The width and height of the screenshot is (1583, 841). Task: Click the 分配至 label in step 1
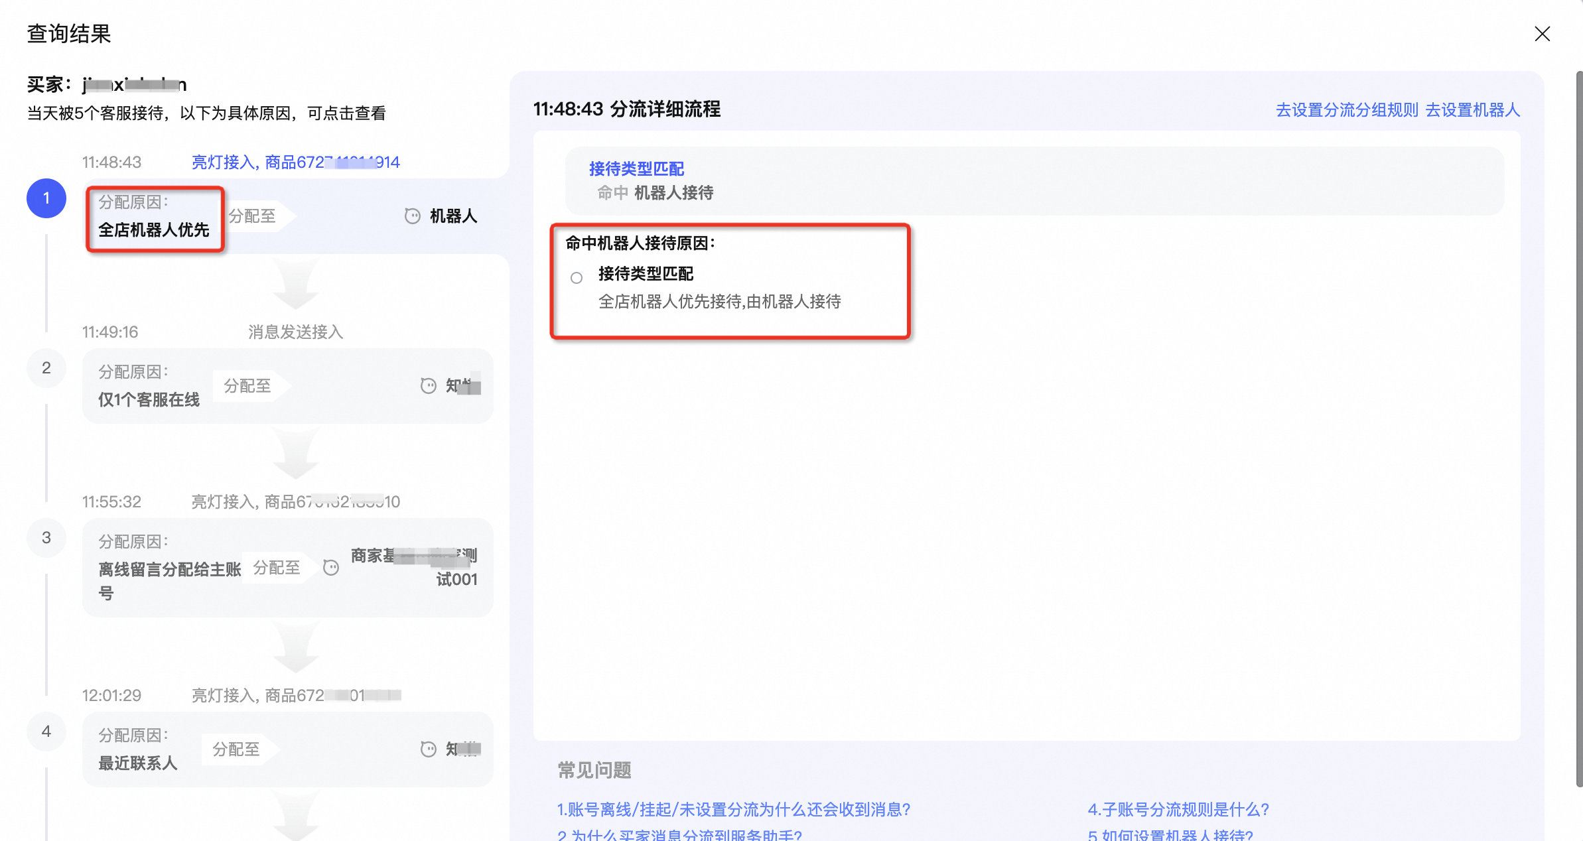[x=252, y=216]
